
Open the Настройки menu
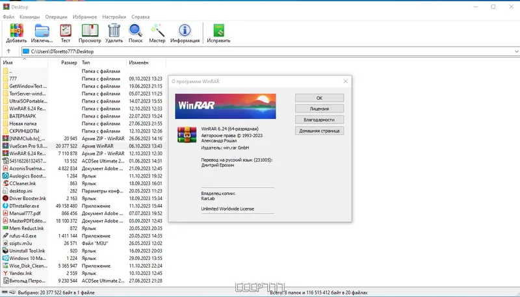pos(114,17)
